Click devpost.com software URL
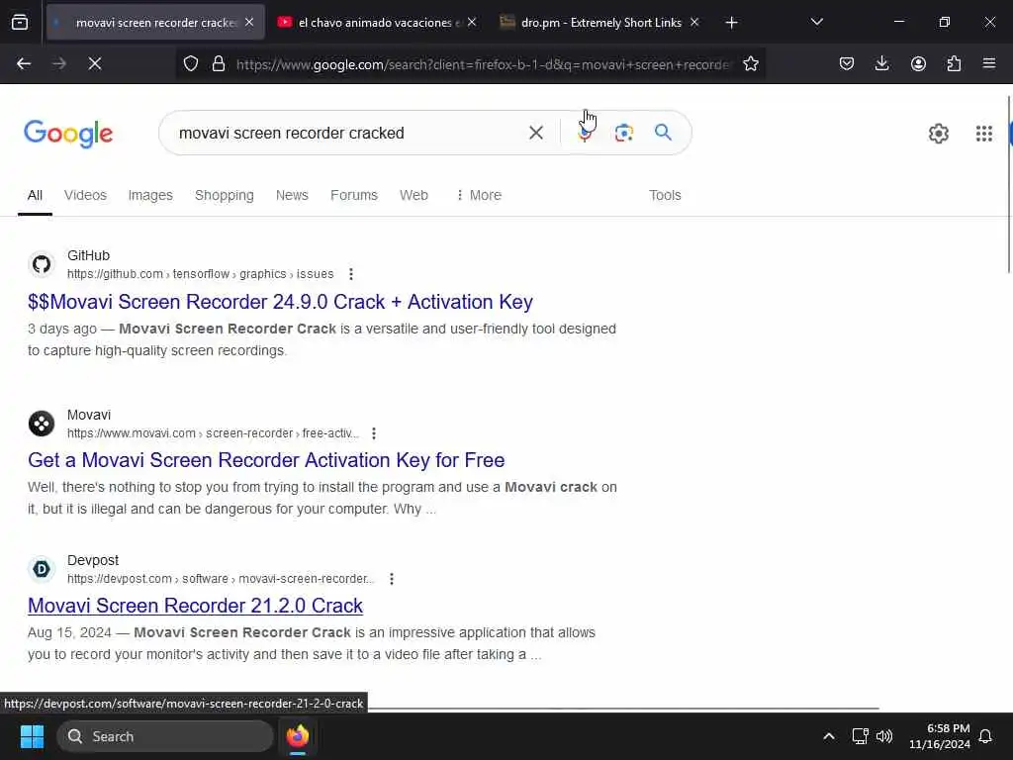 tap(221, 579)
